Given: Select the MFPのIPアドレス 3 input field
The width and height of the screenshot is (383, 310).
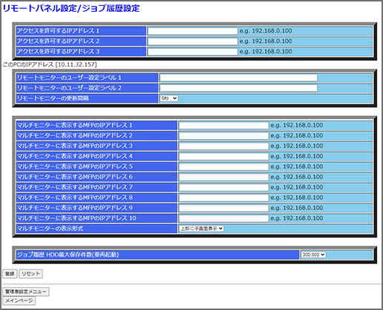Looking at the screenshot, I should [224, 146].
